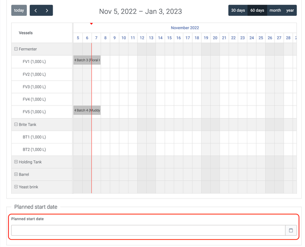Expand the Yeast brink group

pyautogui.click(x=16, y=187)
